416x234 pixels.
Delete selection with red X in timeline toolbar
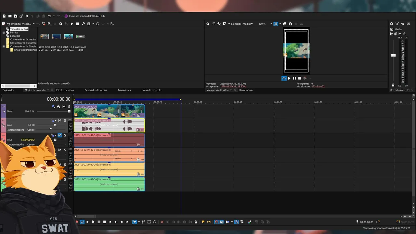162,222
